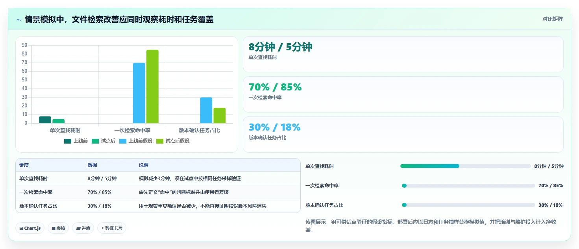Screen dimensions: 579x249
Task: Click the 版本确认任务占比 progress bar
Action: (x=468, y=205)
